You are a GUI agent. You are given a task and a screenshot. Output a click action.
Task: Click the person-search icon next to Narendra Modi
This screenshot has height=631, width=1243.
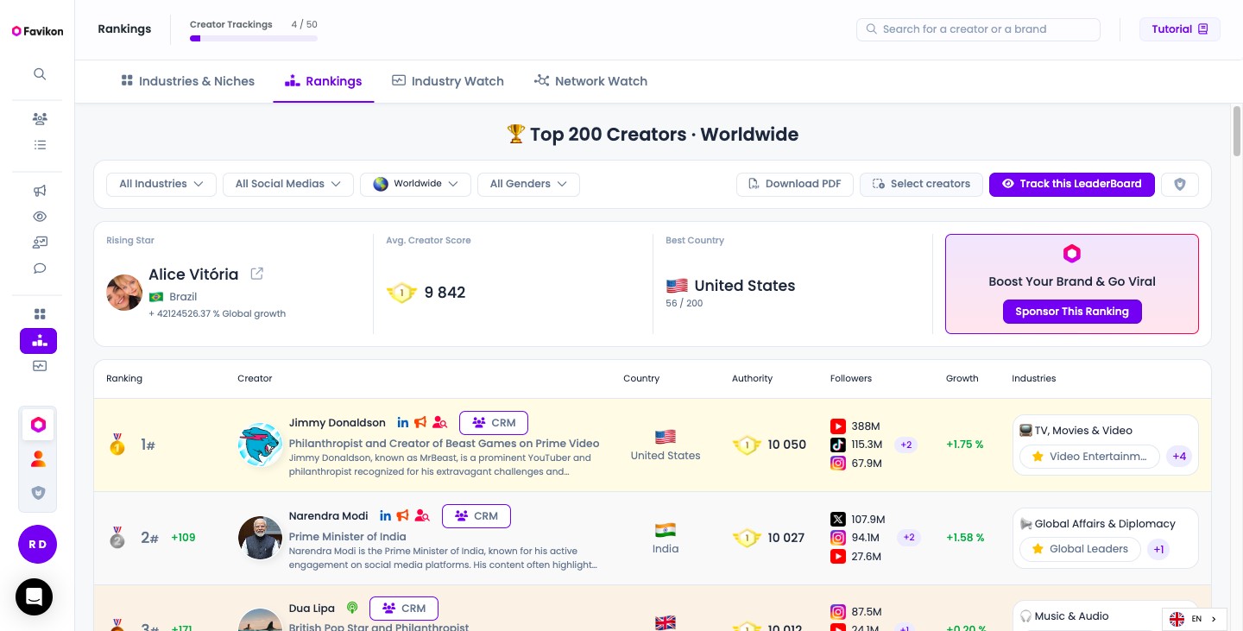click(x=422, y=516)
